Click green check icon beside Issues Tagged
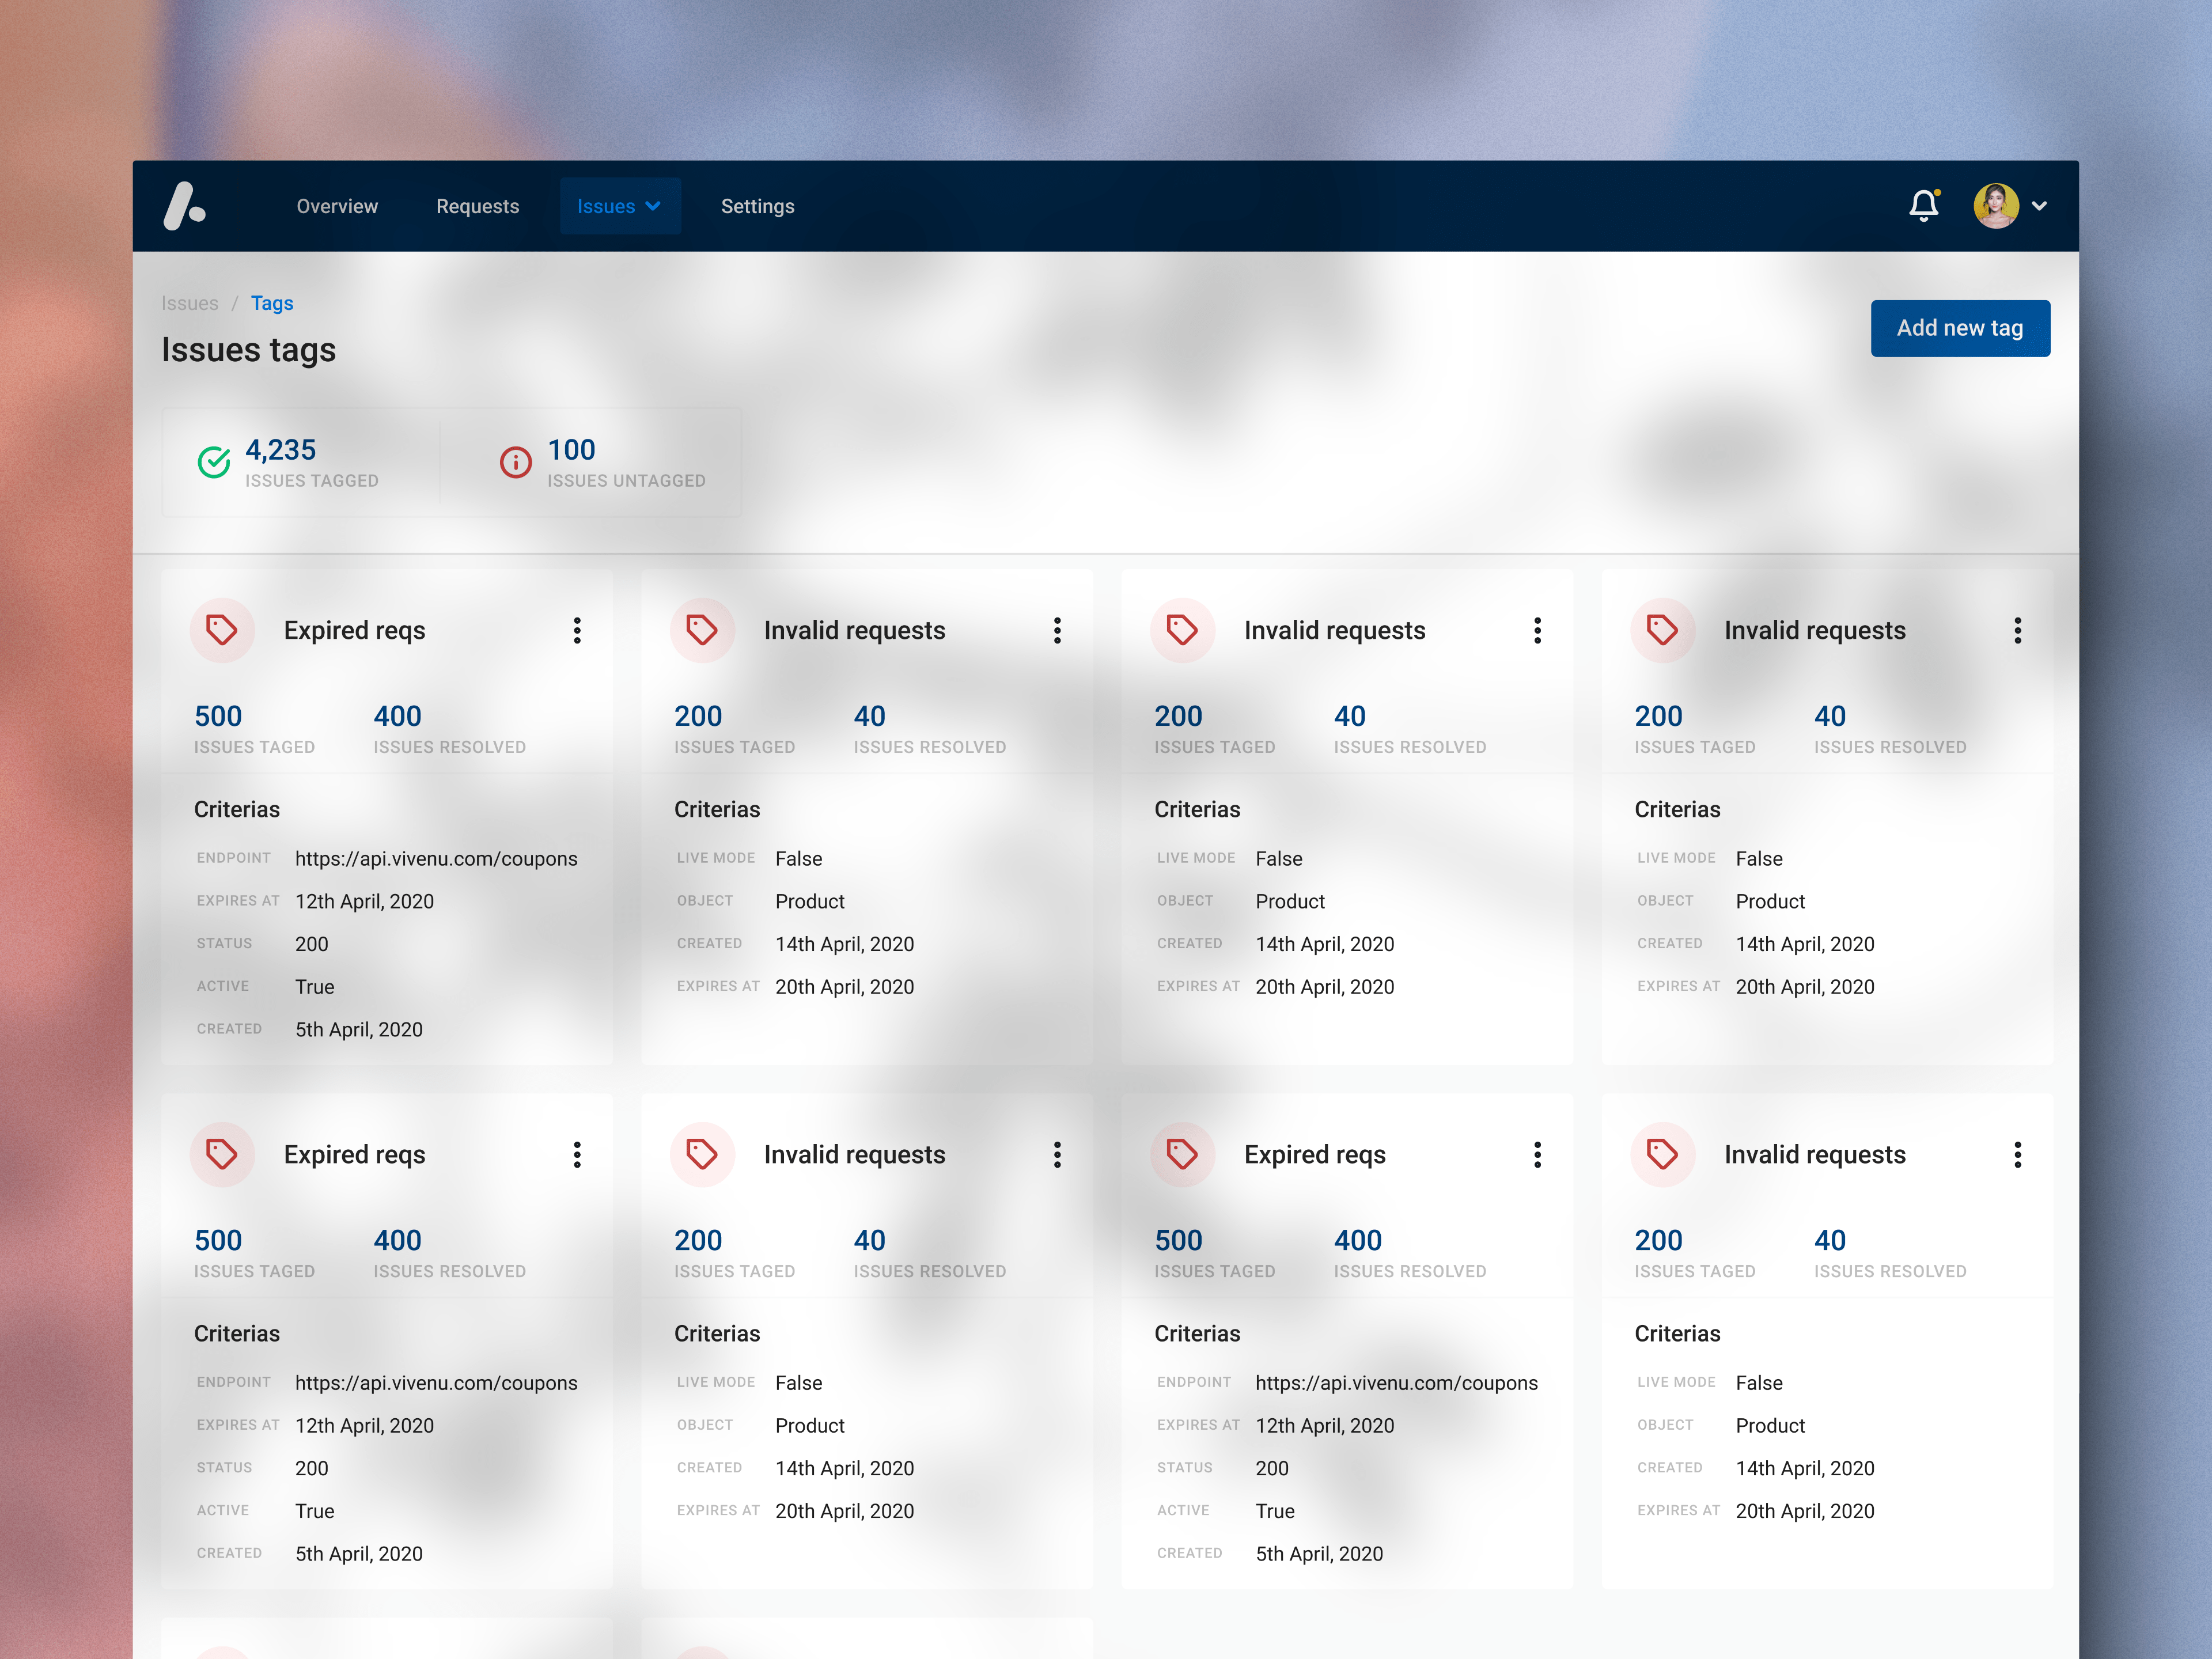 (214, 462)
